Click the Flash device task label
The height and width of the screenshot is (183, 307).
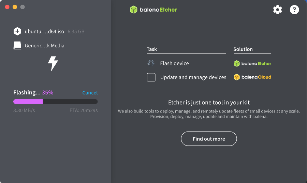point(174,63)
